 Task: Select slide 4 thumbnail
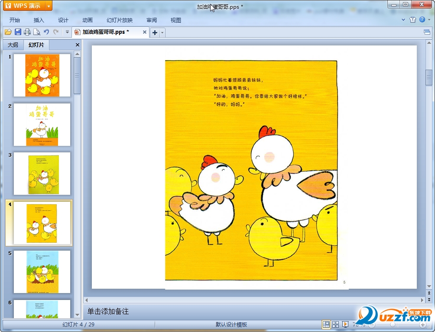coord(42,223)
